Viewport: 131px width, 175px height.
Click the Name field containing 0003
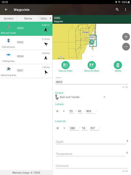click(x=92, y=82)
